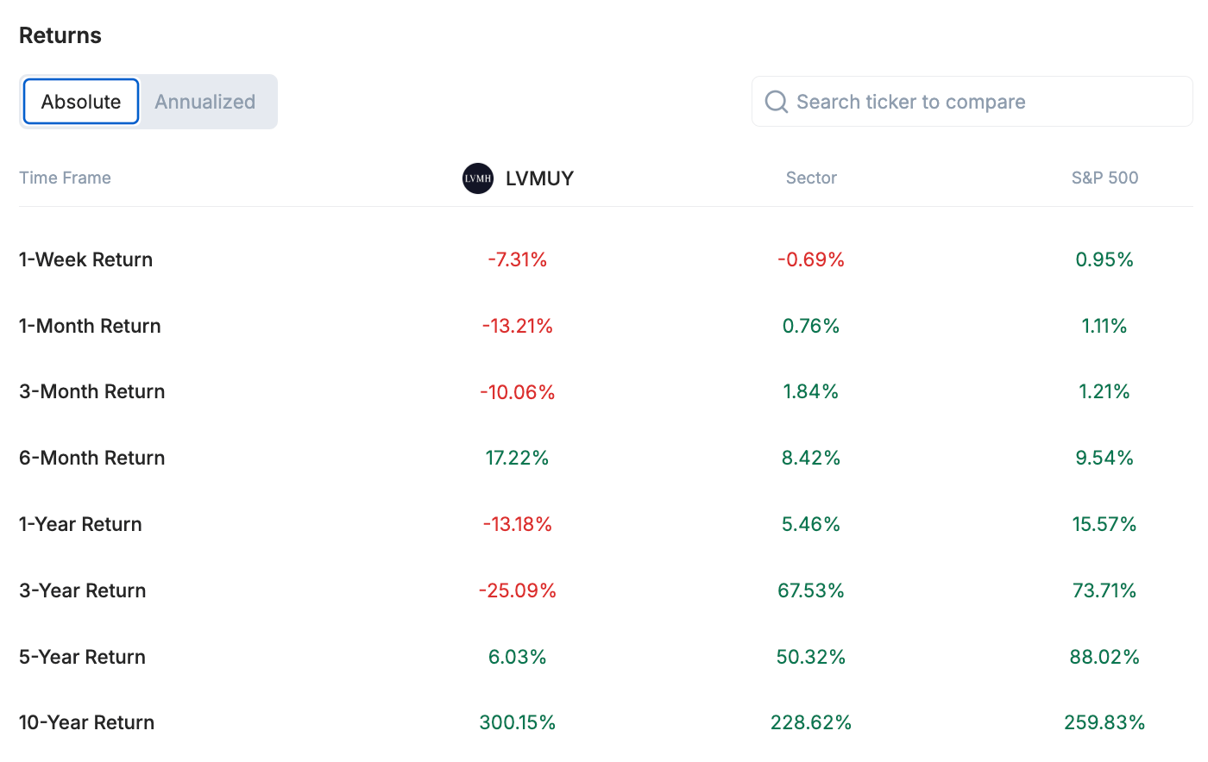
Task: Switch to Annualized returns
Action: coord(205,102)
